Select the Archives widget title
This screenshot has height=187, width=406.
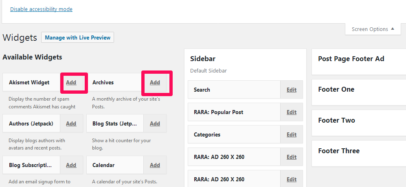[x=103, y=82]
